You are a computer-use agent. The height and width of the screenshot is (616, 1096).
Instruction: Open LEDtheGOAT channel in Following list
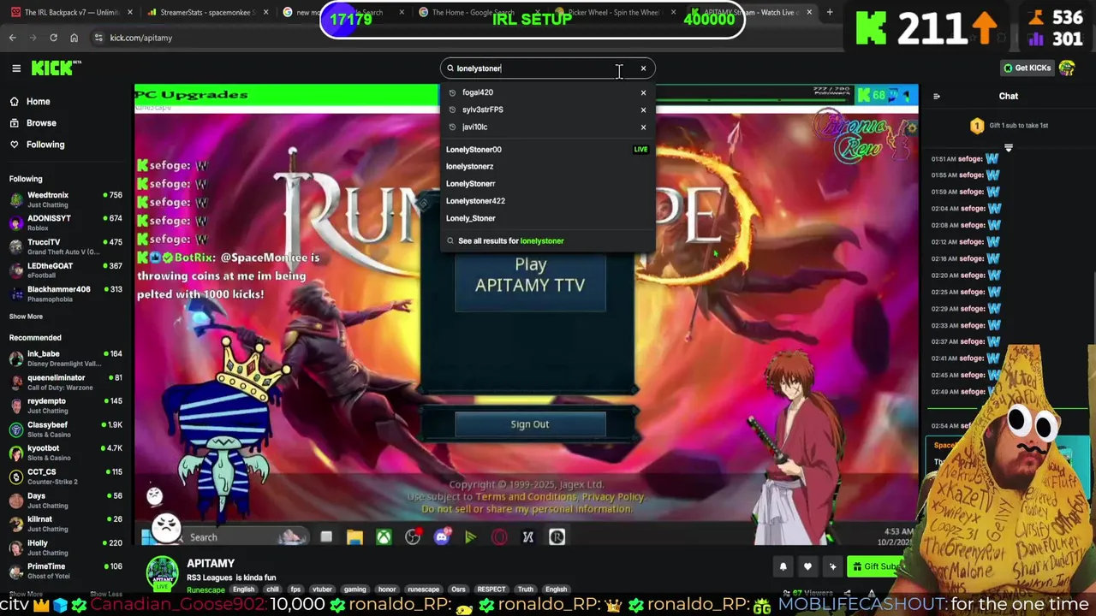[67, 270]
